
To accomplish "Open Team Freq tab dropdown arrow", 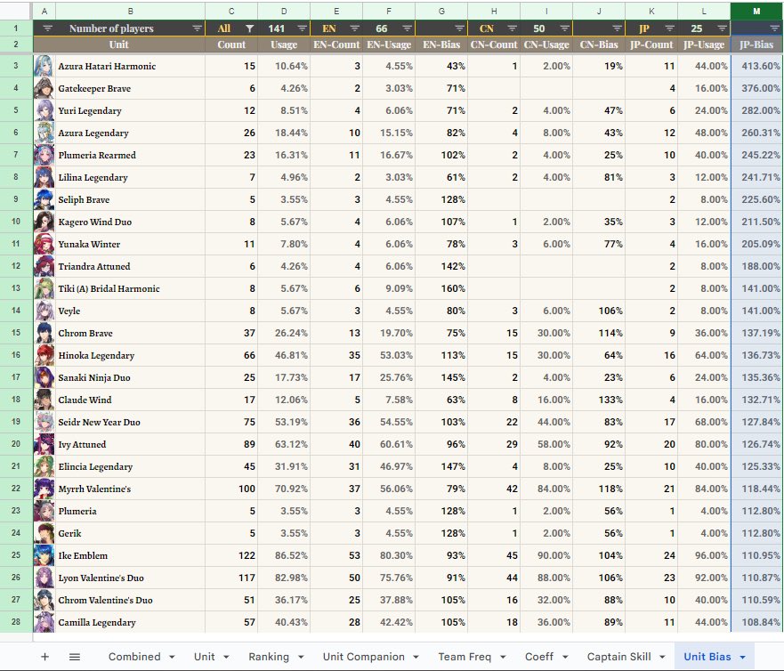I will [503, 657].
